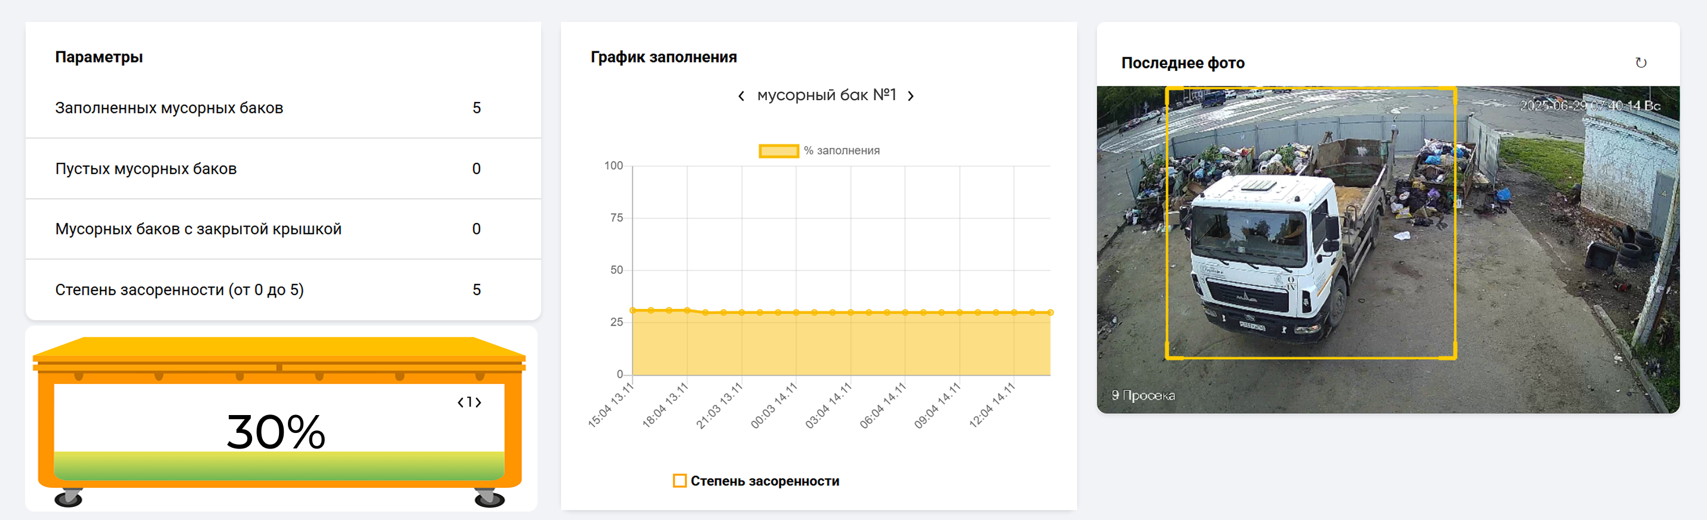
Task: Click the 9 Просека camera label
Action: tap(1143, 395)
